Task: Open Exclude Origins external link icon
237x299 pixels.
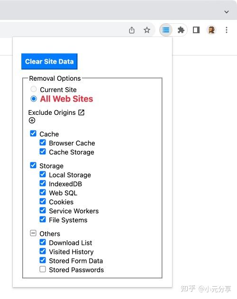Action: (82, 112)
